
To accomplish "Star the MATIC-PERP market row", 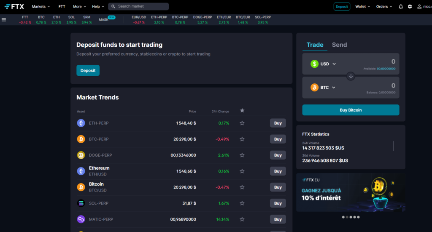I will 242,219.
